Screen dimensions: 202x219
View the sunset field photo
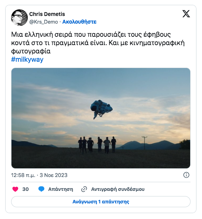(101, 118)
